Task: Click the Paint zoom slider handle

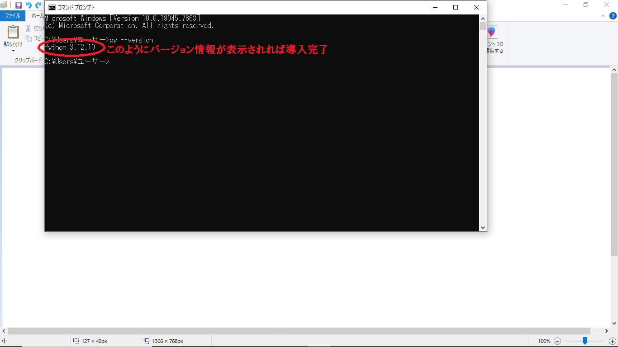Action: tap(585, 341)
